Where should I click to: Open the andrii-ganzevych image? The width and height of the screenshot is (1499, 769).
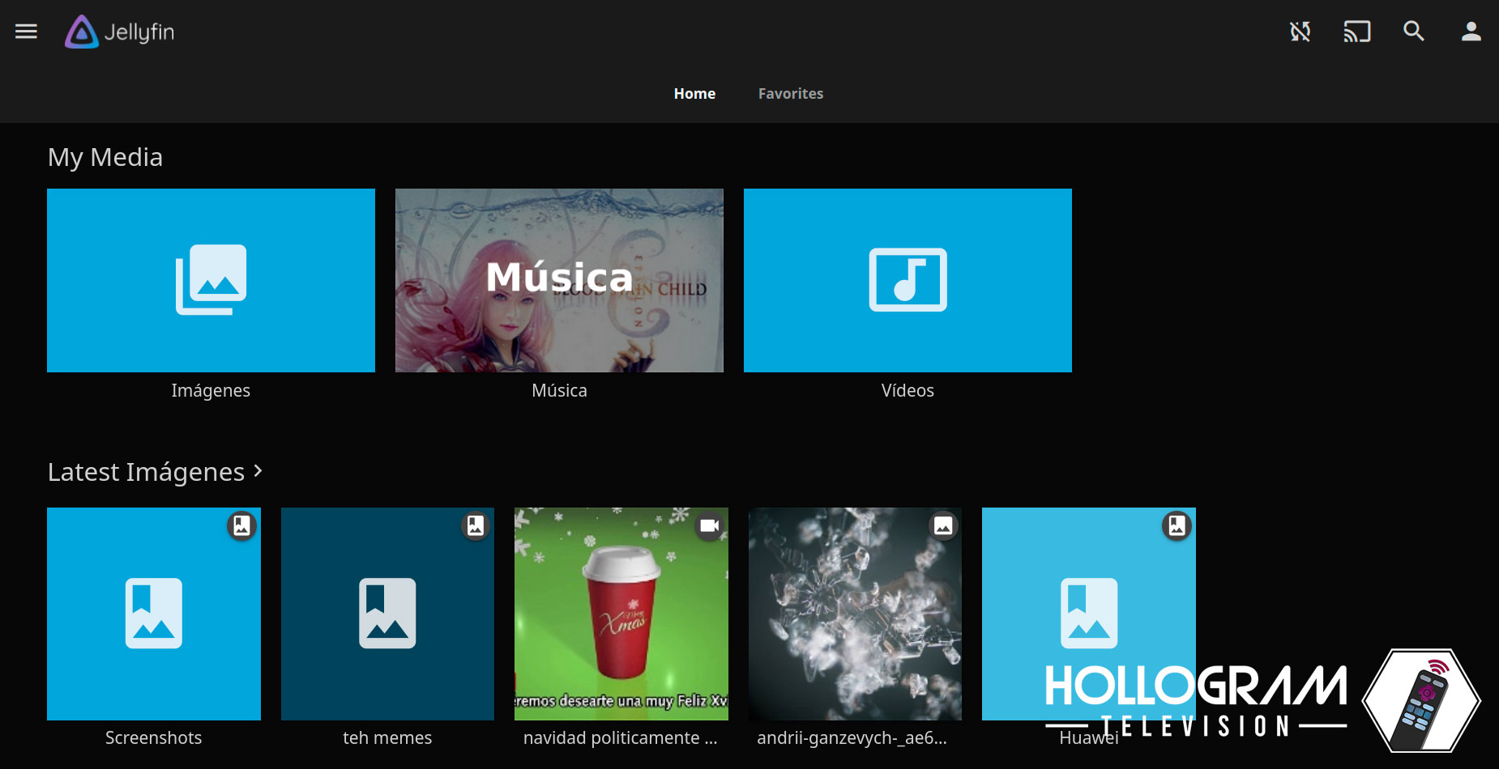(x=855, y=614)
